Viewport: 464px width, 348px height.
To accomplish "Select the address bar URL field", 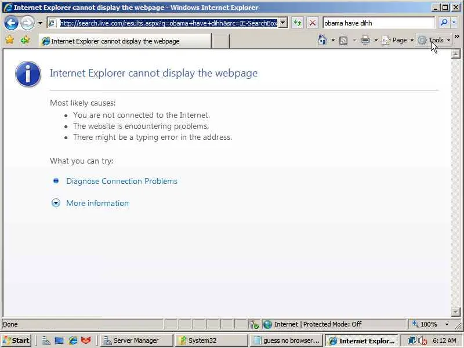I will pos(169,23).
